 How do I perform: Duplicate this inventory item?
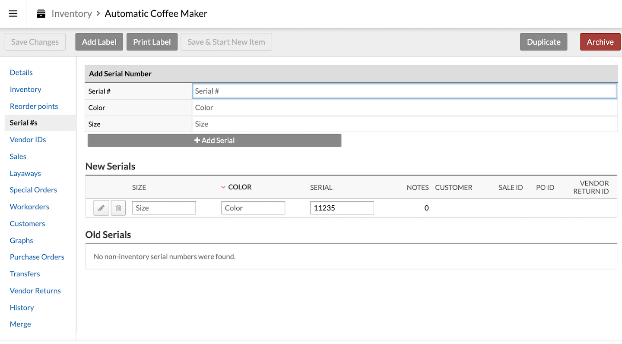(x=543, y=42)
